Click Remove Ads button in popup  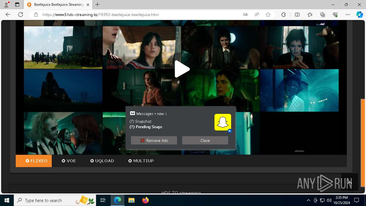[154, 140]
